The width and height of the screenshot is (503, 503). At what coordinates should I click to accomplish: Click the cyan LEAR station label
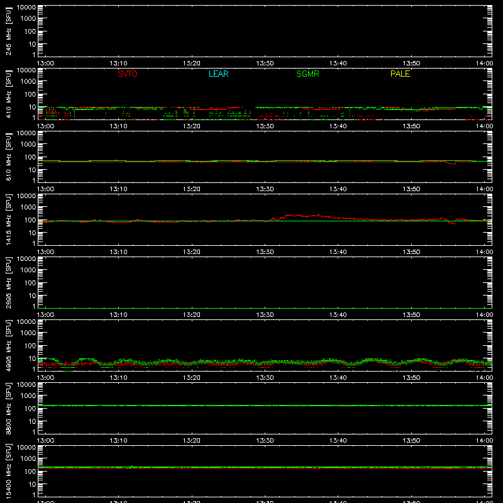(x=218, y=74)
